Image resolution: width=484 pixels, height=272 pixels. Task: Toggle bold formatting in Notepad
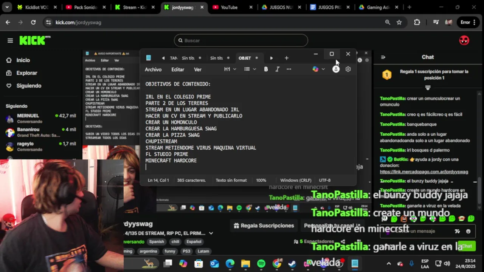266,69
